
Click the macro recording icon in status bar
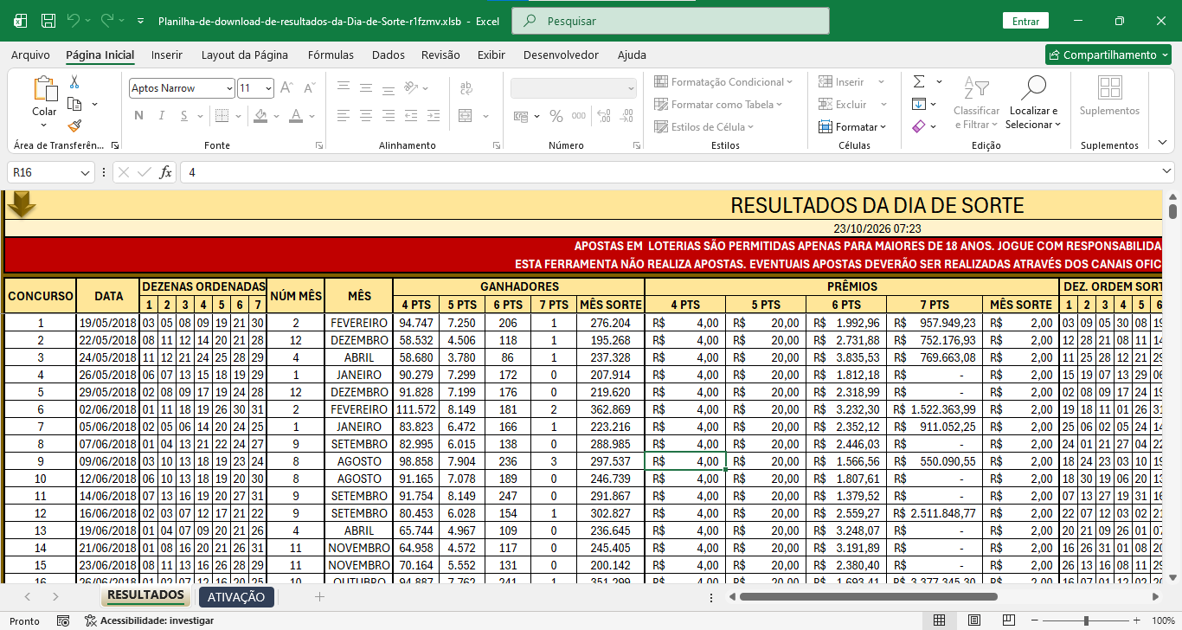(x=63, y=620)
